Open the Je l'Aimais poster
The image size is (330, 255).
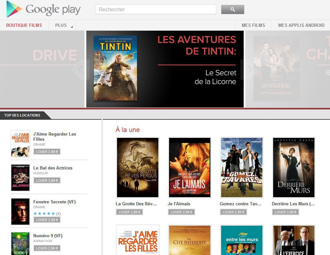tap(190, 168)
